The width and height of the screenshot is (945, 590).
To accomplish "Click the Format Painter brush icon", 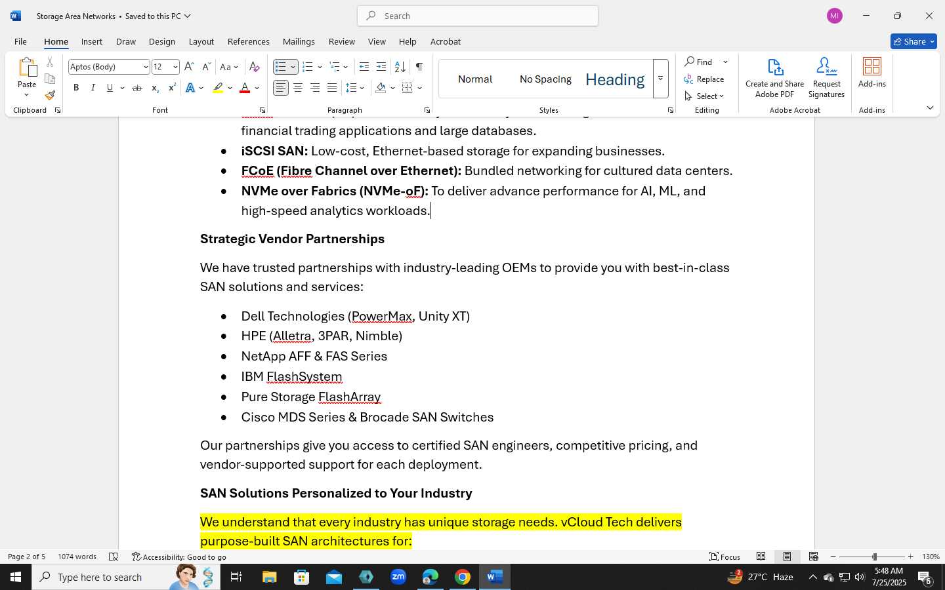I will coord(50,95).
